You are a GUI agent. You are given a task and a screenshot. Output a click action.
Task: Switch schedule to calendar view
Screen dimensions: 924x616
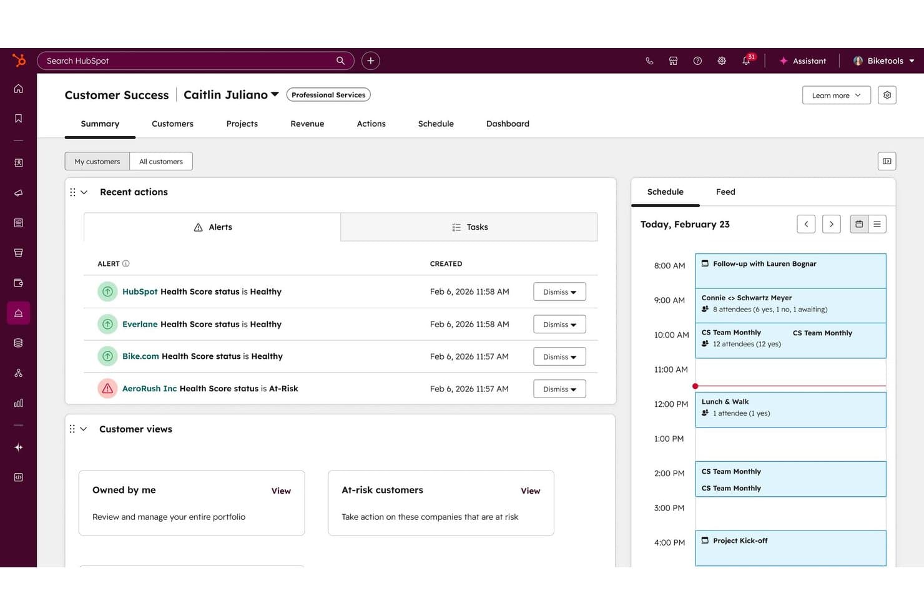click(859, 224)
